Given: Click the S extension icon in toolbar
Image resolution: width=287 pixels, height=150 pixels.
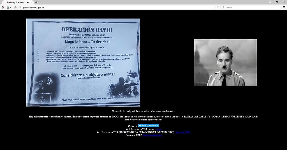Looking at the screenshot, I should (x=3, y=7).
